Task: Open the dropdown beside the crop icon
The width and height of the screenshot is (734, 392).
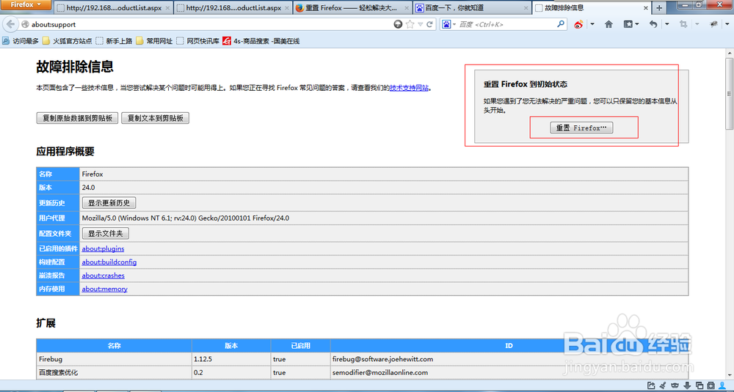Action: pos(697,24)
